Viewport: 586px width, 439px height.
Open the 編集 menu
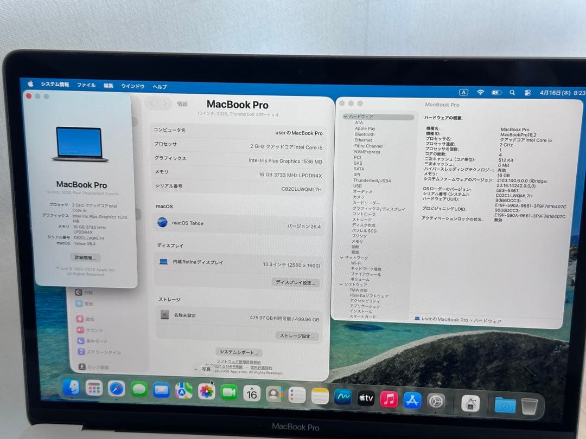109,86
